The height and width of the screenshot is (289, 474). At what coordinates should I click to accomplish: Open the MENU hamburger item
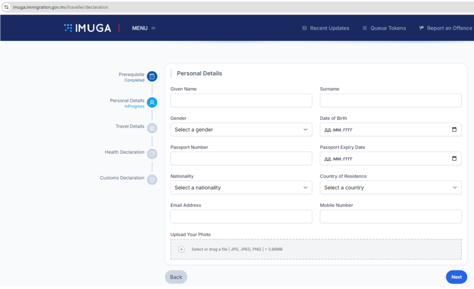144,28
